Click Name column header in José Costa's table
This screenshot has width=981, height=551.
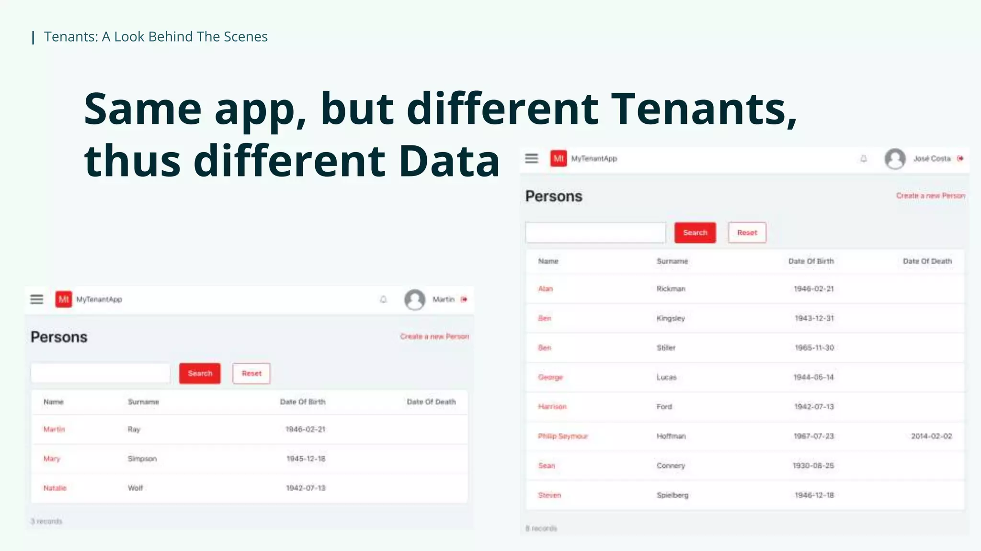tap(548, 261)
